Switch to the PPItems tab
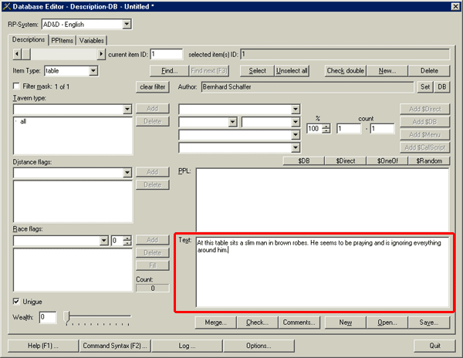 pos(62,40)
